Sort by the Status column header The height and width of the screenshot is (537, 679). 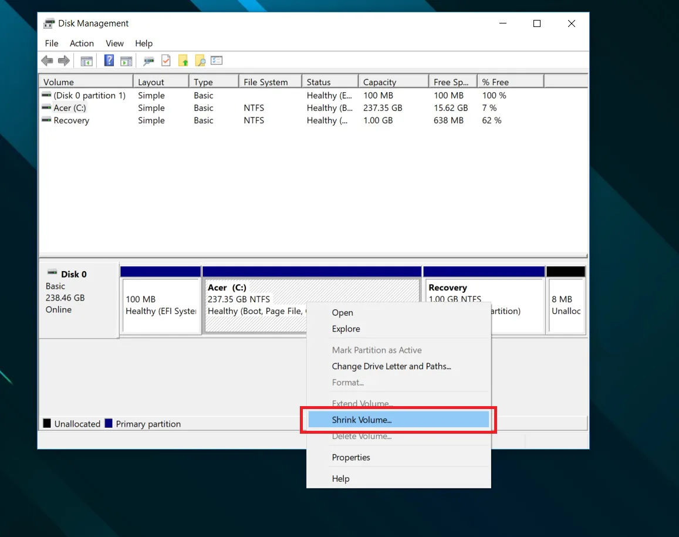[x=330, y=82]
